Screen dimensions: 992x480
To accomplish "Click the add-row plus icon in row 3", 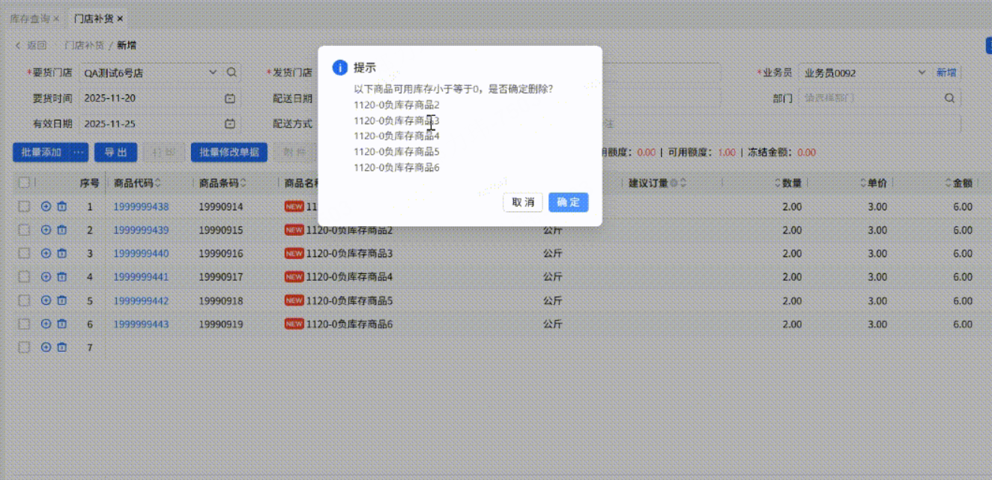I will point(46,254).
